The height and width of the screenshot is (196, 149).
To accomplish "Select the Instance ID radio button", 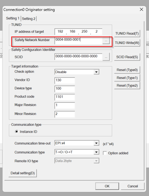I will (16, 132).
